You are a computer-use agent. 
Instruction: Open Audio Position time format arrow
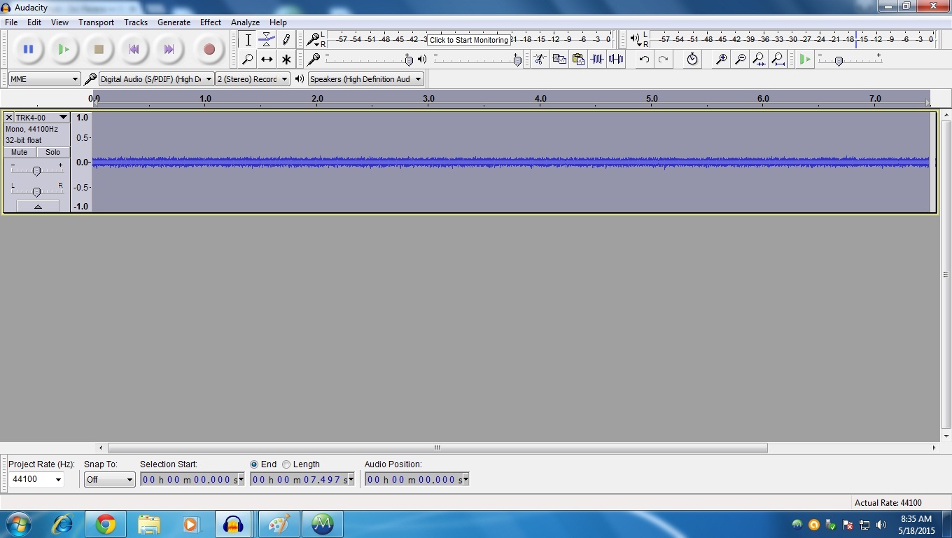coord(465,480)
